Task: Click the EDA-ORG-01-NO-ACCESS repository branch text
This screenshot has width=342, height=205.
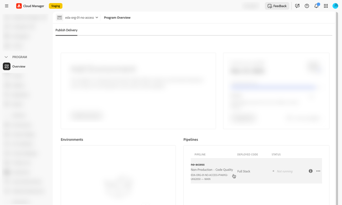Action: point(209,177)
